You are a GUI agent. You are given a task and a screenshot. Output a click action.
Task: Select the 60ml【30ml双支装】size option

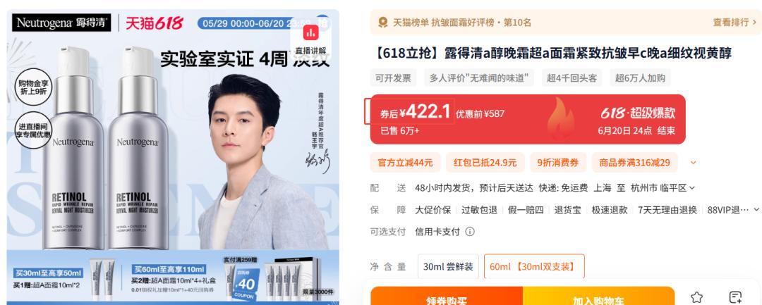(534, 267)
